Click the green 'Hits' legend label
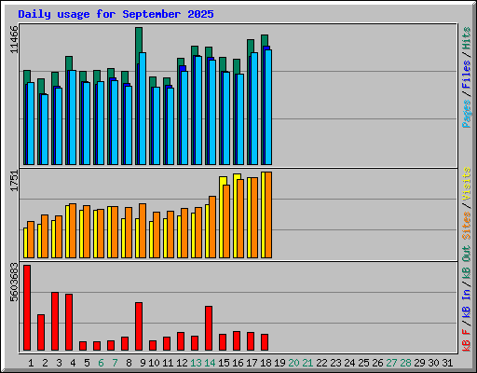477x373 pixels. (467, 38)
